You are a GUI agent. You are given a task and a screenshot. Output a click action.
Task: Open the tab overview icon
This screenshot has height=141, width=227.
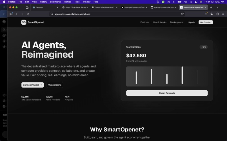[27, 7]
